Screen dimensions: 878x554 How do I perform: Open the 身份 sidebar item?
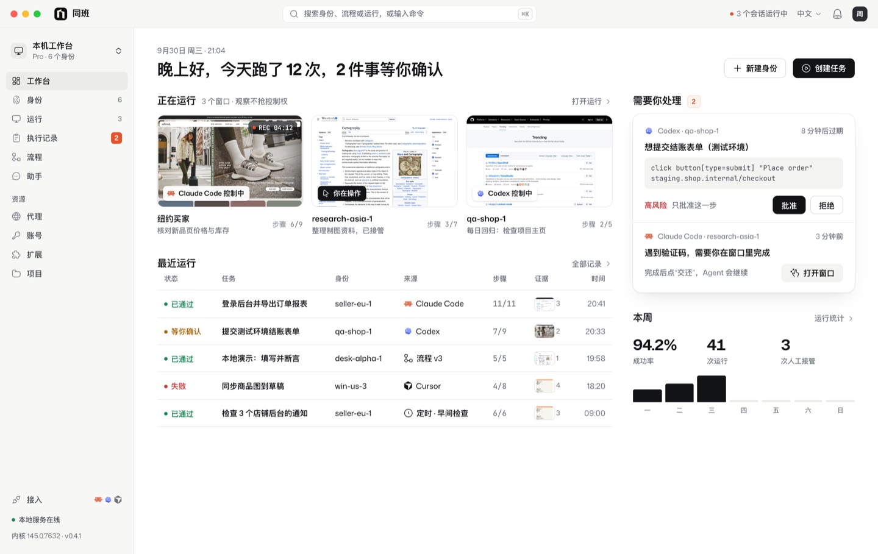66,100
